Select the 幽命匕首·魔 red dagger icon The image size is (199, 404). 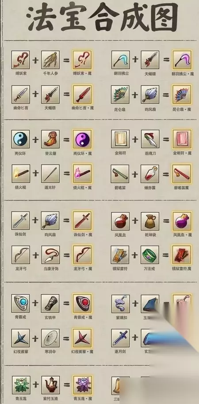82,95
